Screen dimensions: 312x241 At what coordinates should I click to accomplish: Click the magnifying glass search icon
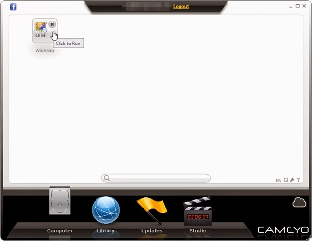[107, 178]
